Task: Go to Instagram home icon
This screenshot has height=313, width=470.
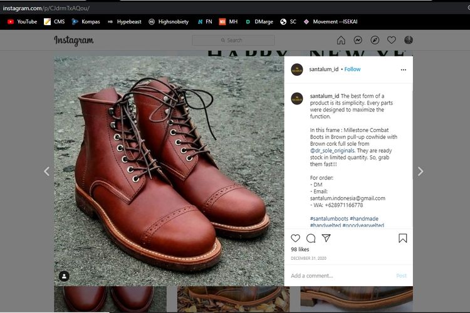Action: (x=341, y=40)
